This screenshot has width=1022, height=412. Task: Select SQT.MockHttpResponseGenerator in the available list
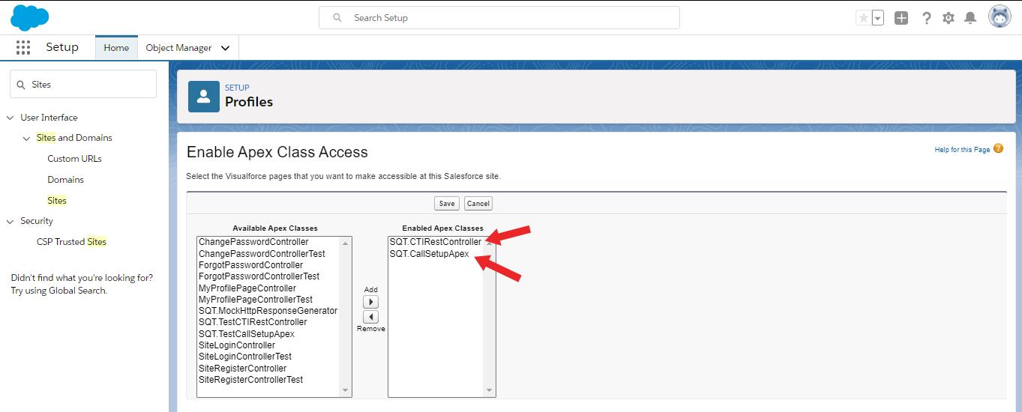pos(268,311)
